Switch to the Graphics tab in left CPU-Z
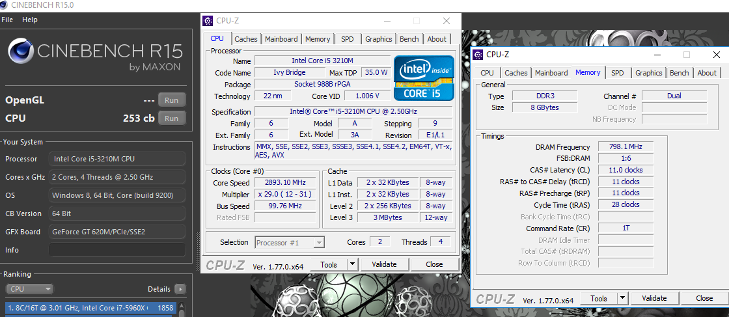 click(378, 39)
